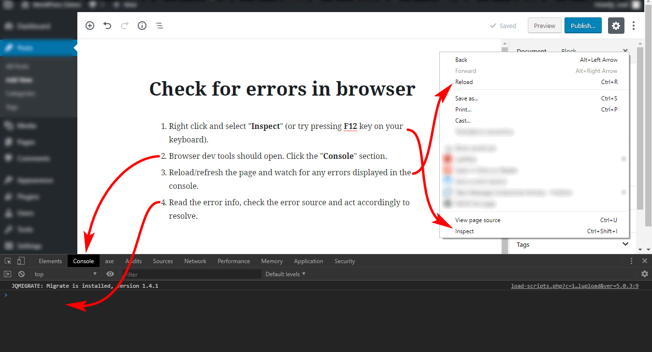Click the list item starting "Read the error info"
Image resolution: width=652 pixels, height=352 pixels.
coord(289,209)
